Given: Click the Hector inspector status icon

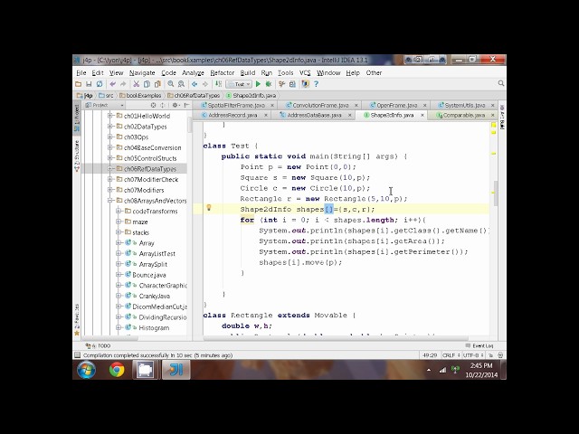Looking at the screenshot, I should click(500, 355).
